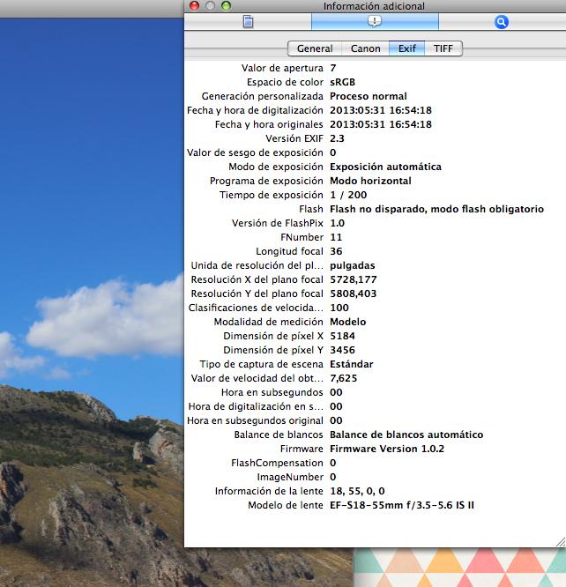Switch to the General tab
Image resolution: width=566 pixels, height=587 pixels.
(314, 48)
